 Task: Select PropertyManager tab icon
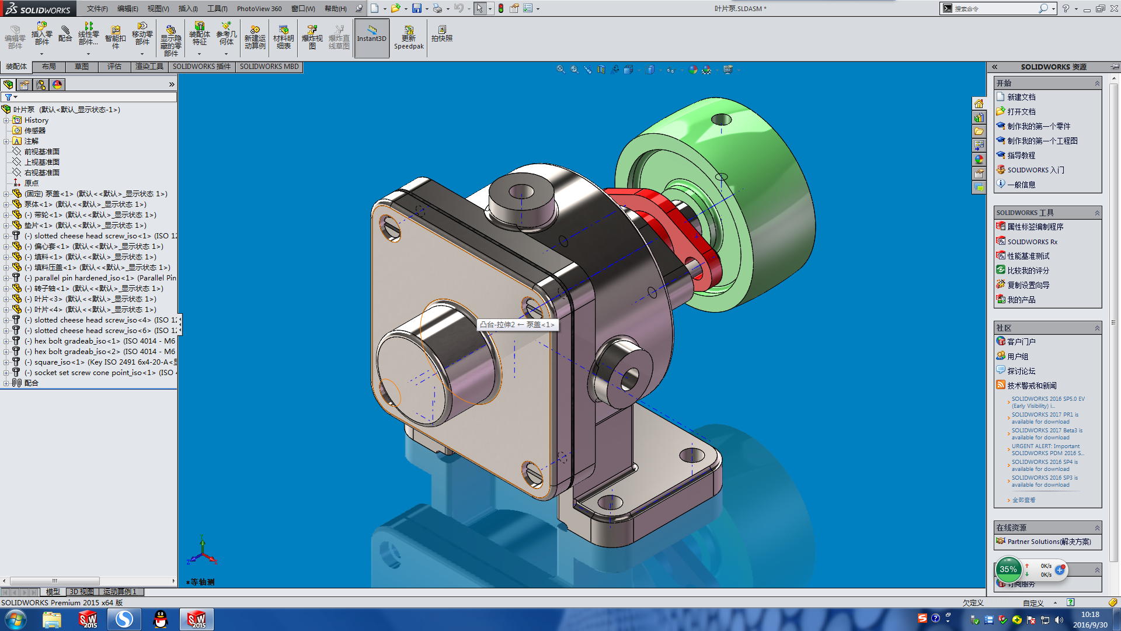click(x=25, y=85)
